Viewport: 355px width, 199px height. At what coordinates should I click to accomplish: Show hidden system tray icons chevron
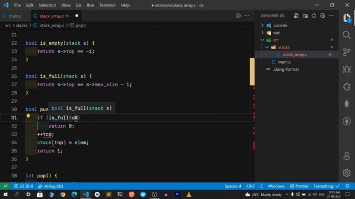(287, 194)
